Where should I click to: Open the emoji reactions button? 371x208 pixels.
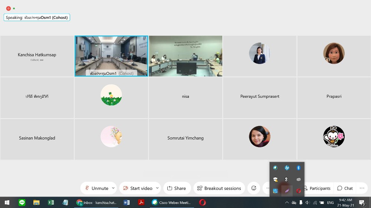coord(254,188)
